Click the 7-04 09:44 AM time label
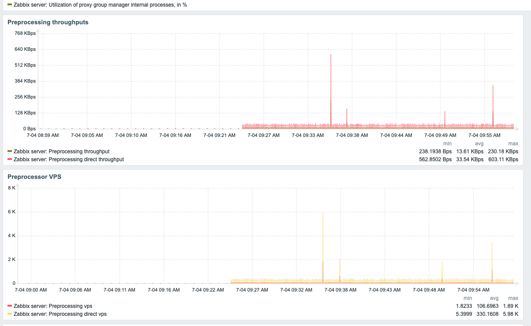 pyautogui.click(x=396, y=136)
